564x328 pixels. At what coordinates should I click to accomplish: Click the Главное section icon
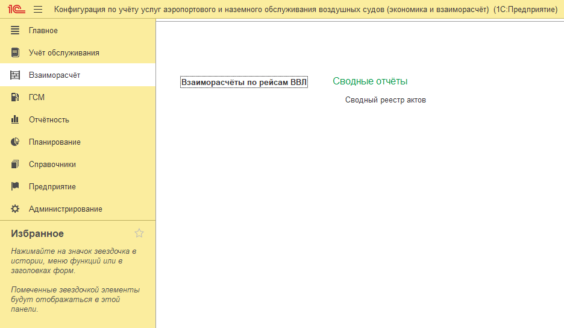click(15, 30)
